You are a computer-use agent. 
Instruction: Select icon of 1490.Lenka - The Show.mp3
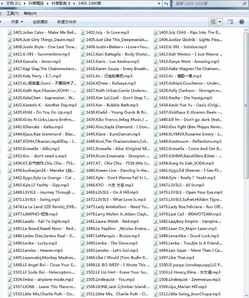(x=83, y=243)
